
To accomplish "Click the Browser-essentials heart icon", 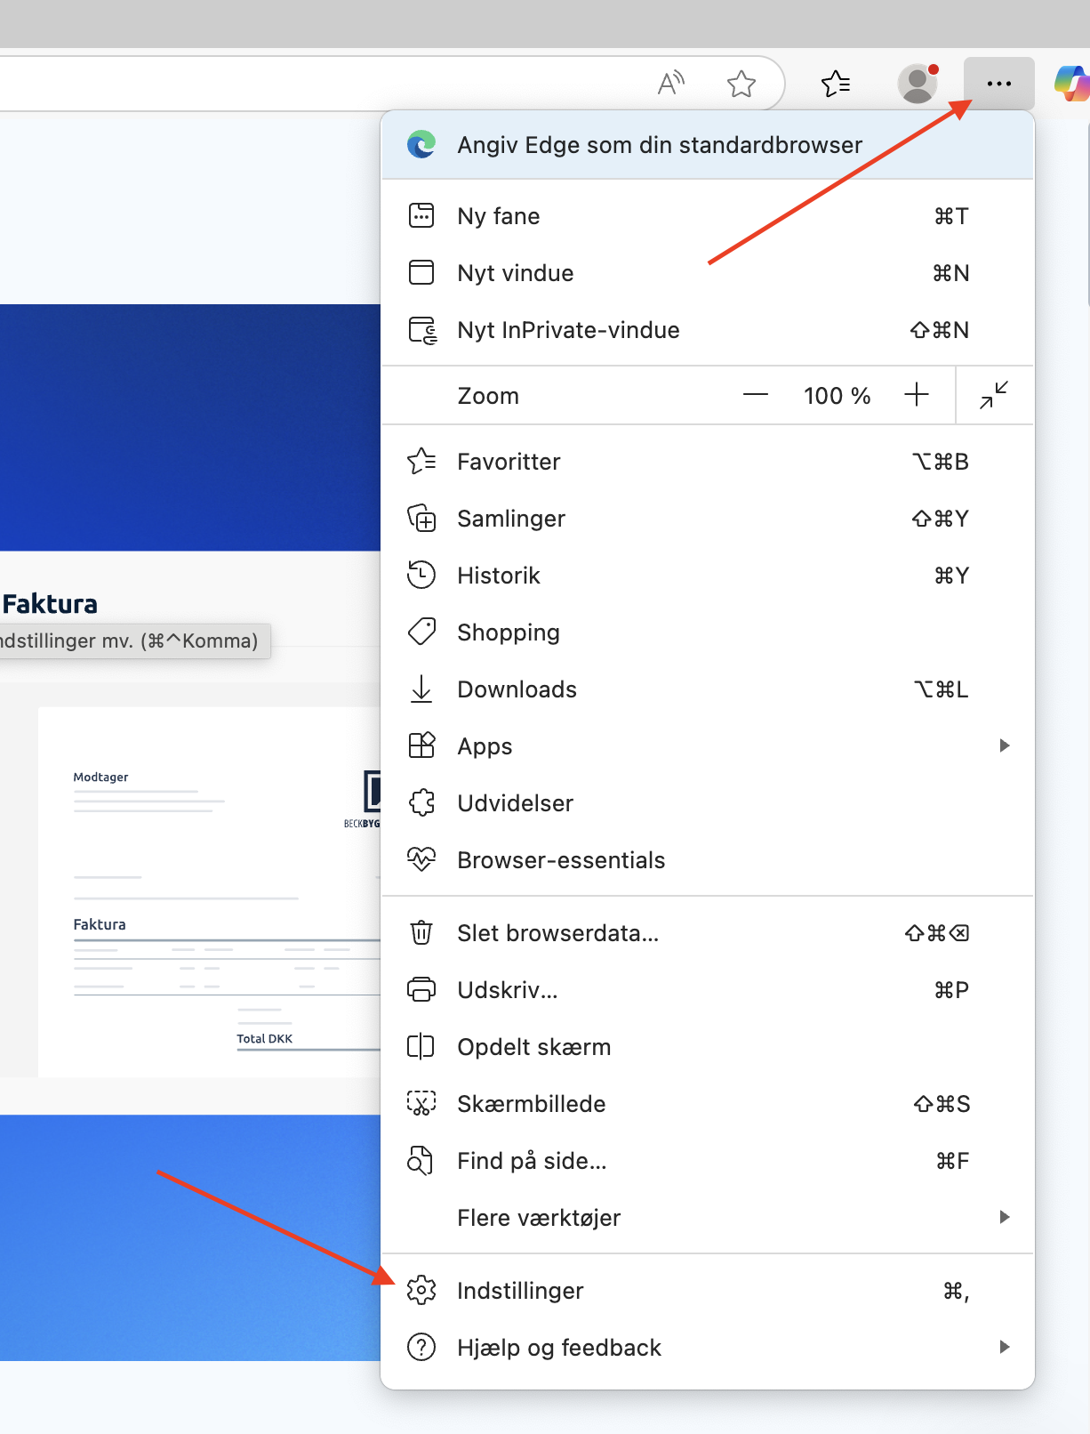I will pyautogui.click(x=421, y=859).
